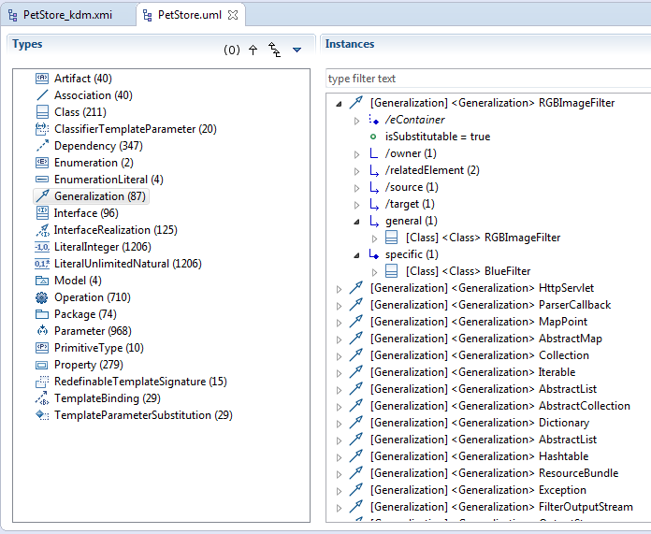The width and height of the screenshot is (651, 534).
Task: Select Package (74) type
Action: 85,314
